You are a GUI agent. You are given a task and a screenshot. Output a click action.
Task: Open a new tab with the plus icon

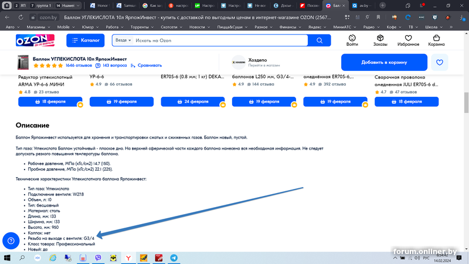pos(382,5)
